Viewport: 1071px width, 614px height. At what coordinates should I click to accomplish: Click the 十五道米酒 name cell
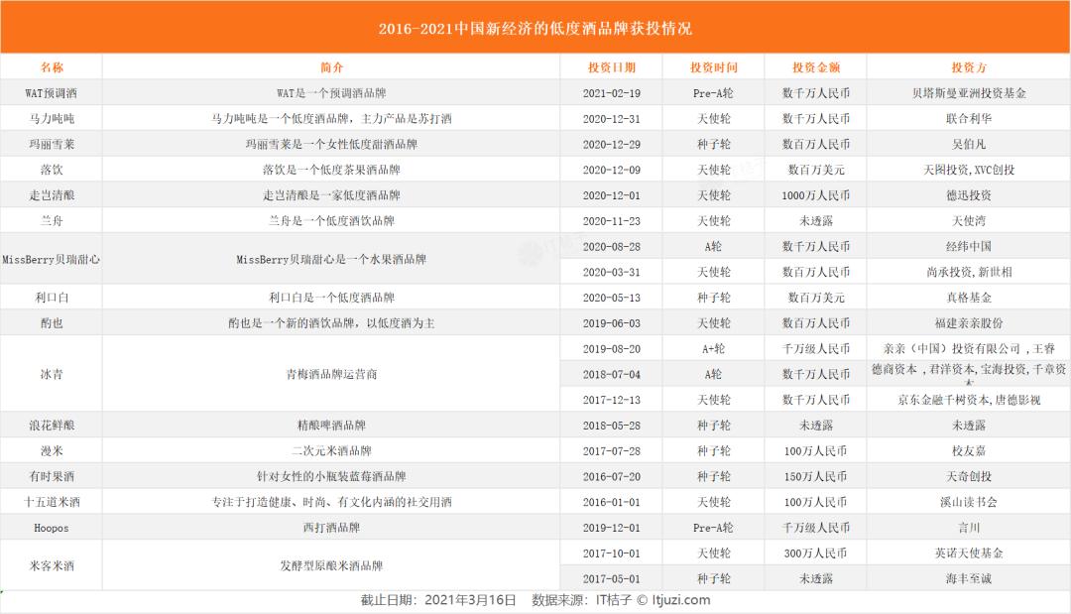coord(52,502)
